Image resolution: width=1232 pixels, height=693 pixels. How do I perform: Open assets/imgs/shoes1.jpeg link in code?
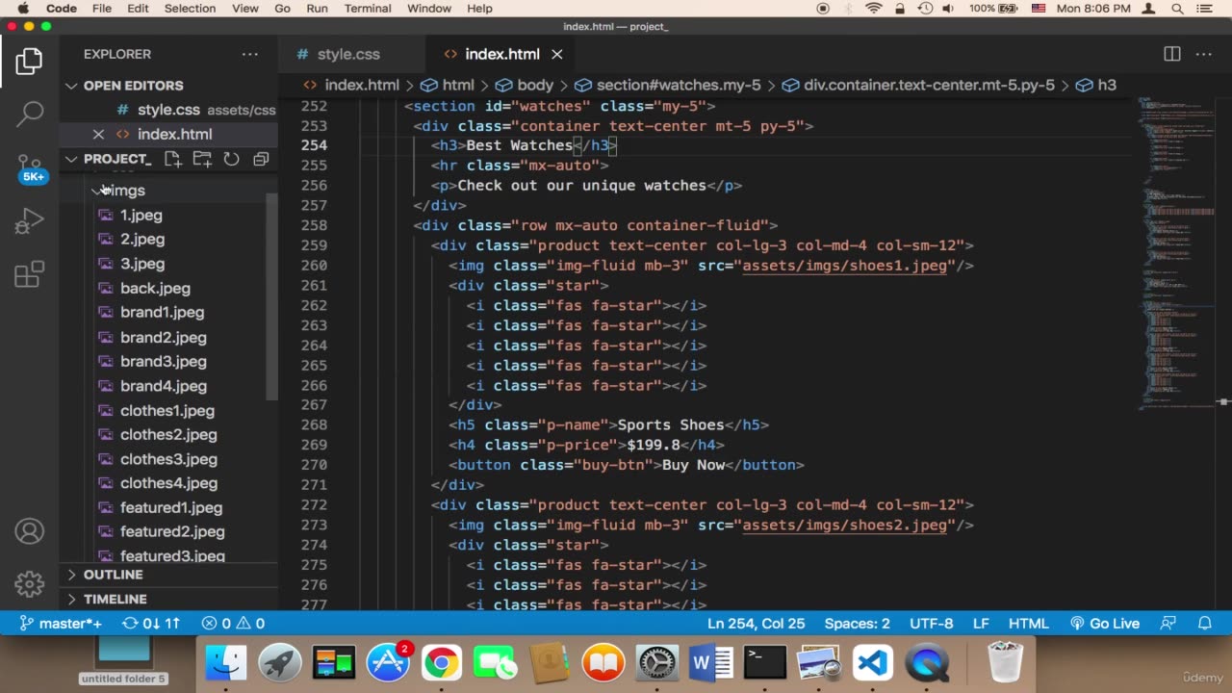coord(844,266)
